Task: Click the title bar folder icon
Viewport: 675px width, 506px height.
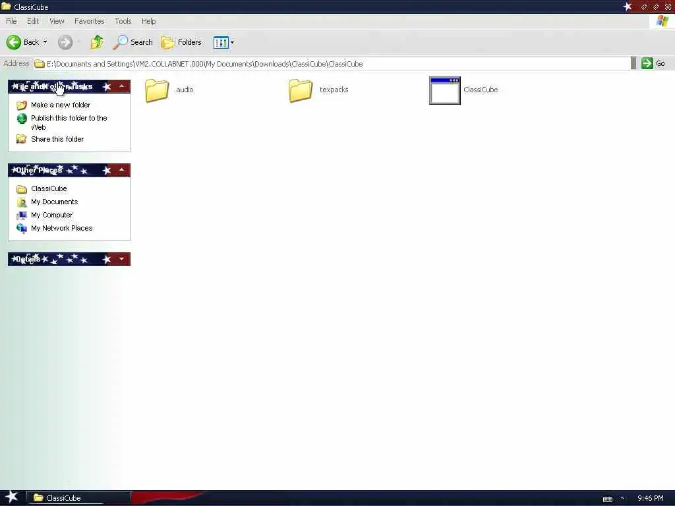Action: (x=6, y=6)
